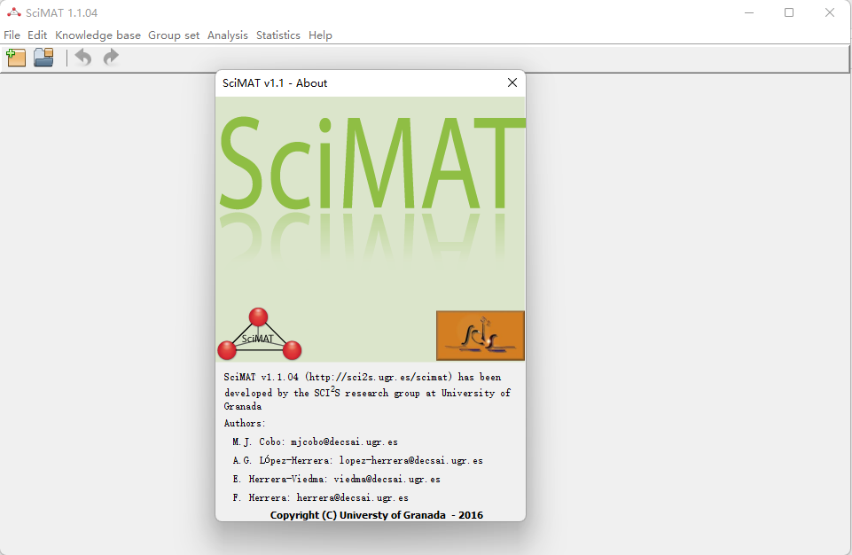
Task: Close the SciMAT v1.1 About dialog
Action: tap(512, 82)
